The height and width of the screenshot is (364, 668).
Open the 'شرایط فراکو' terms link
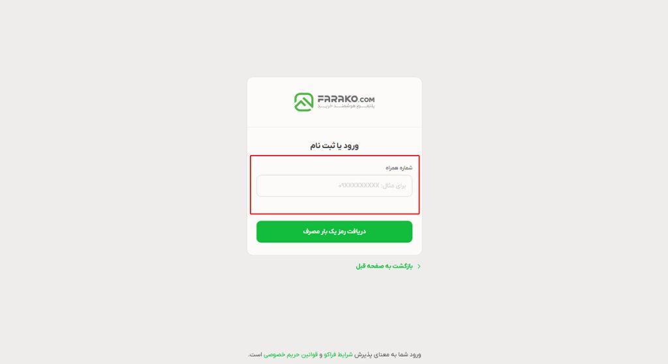[339, 354]
